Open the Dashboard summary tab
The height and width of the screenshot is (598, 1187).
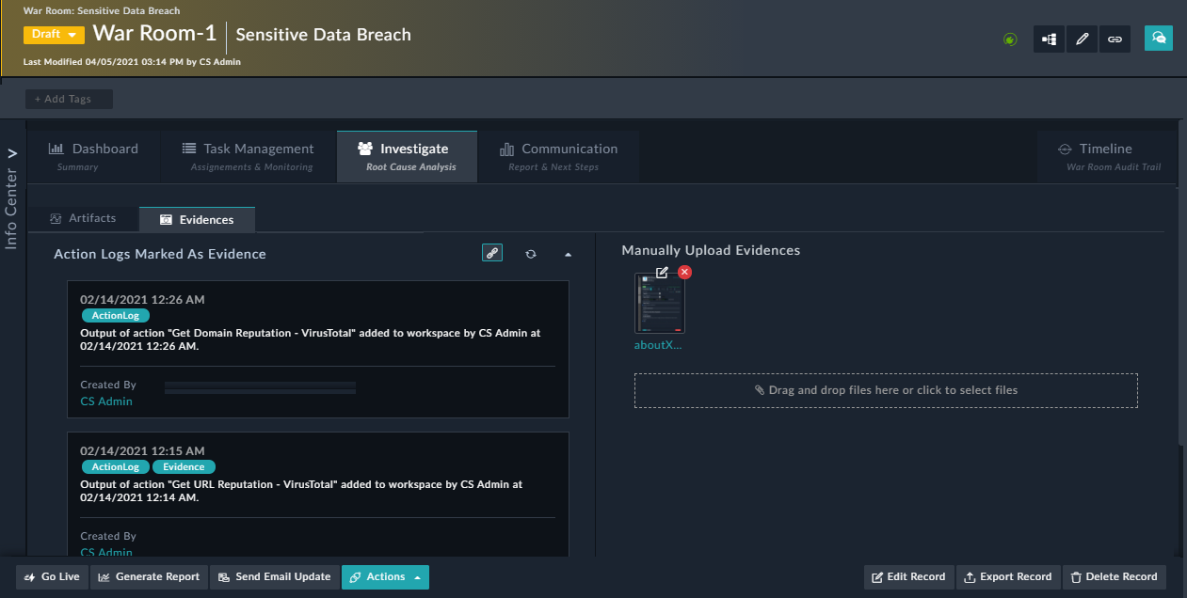pyautogui.click(x=94, y=155)
